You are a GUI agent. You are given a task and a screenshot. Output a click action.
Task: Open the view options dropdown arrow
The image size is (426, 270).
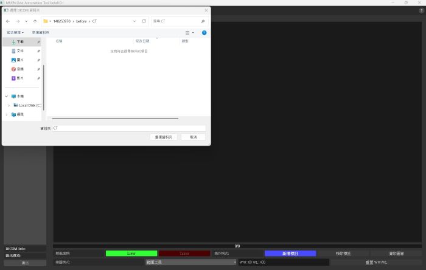tap(193, 33)
